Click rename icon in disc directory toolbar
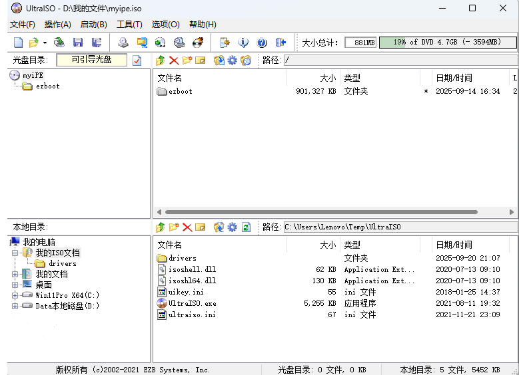The height and width of the screenshot is (375, 519). pyautogui.click(x=201, y=60)
